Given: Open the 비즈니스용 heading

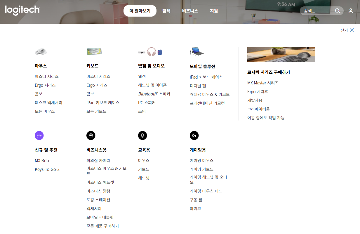Looking at the screenshot, I should [x=96, y=150].
